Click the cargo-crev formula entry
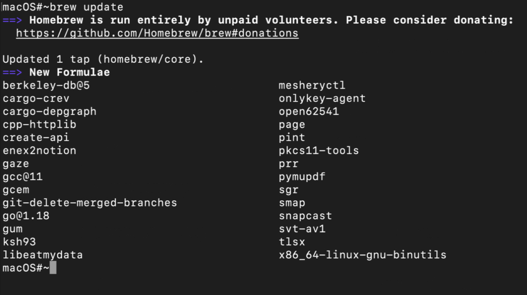 36,98
